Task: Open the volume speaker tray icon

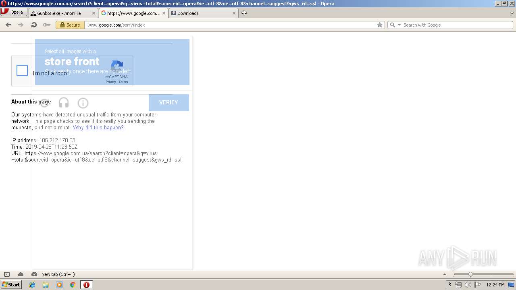Action: click(468, 285)
